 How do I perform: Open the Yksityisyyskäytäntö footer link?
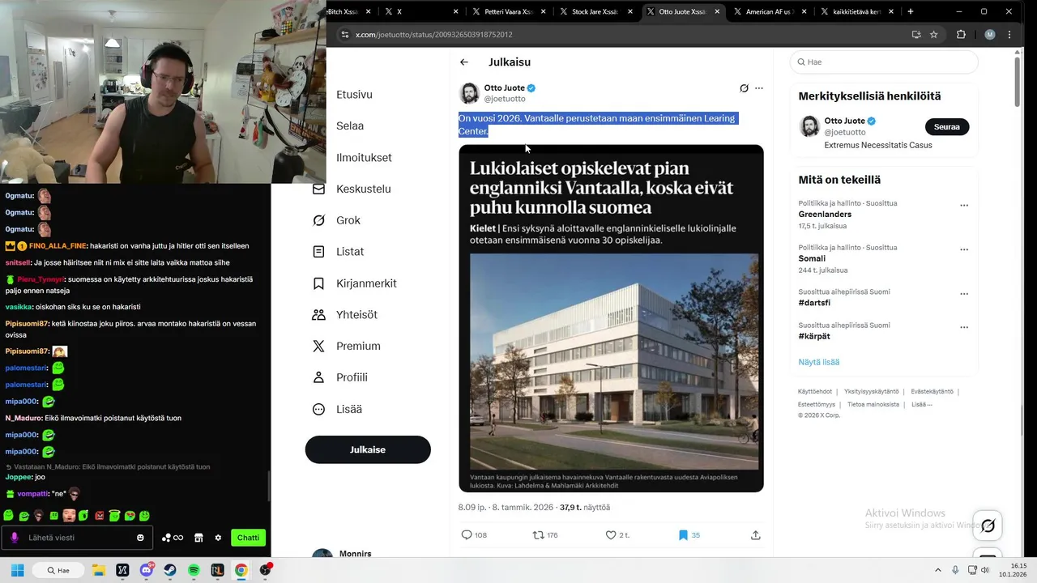[872, 392]
